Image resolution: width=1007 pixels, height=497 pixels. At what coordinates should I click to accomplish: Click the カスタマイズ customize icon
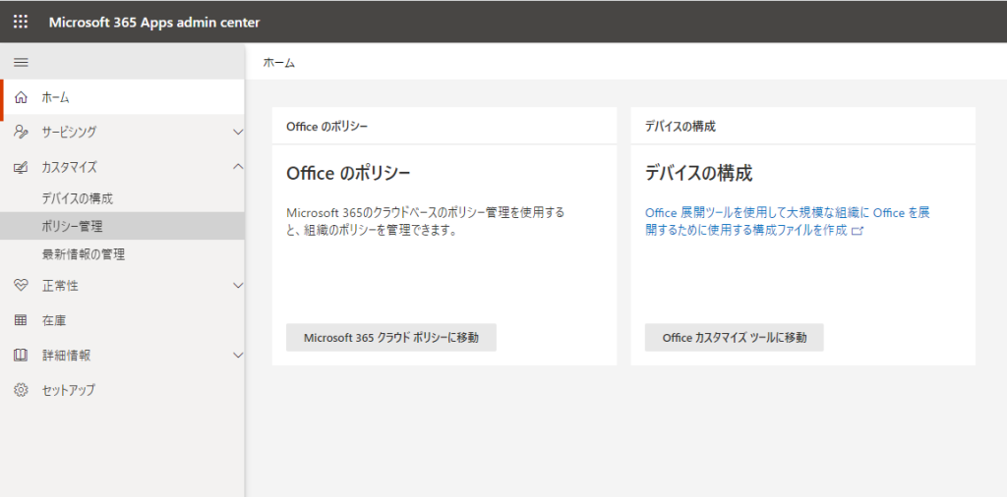click(x=21, y=167)
